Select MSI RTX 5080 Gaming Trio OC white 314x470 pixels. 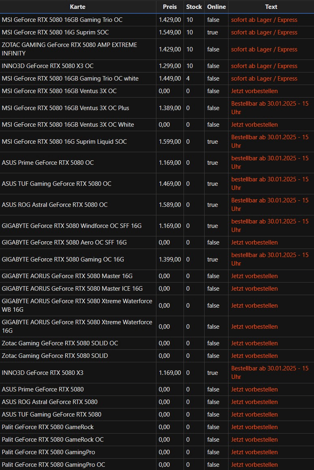coord(70,79)
